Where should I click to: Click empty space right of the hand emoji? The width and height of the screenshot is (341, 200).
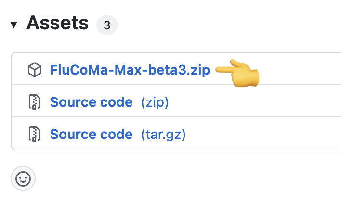[x=300, y=69]
